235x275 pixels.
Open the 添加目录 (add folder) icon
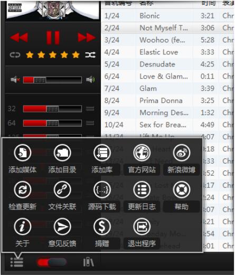click(x=62, y=153)
